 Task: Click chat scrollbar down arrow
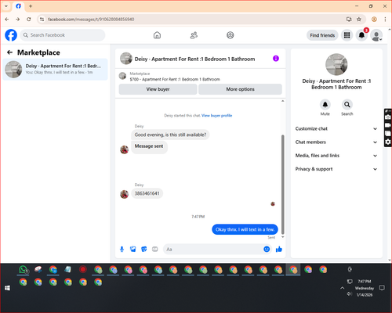tap(282, 237)
